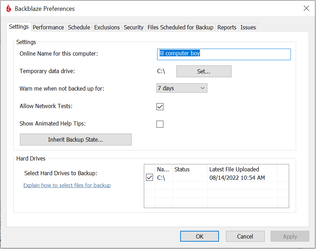Image resolution: width=316 pixels, height=249 pixels.
Task: Select the Security tab
Action: click(x=134, y=27)
